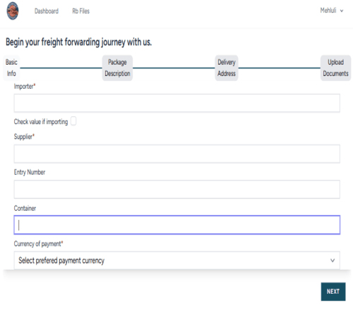Tick the Check value if importing checkbox
The image size is (353, 310).
73,121
